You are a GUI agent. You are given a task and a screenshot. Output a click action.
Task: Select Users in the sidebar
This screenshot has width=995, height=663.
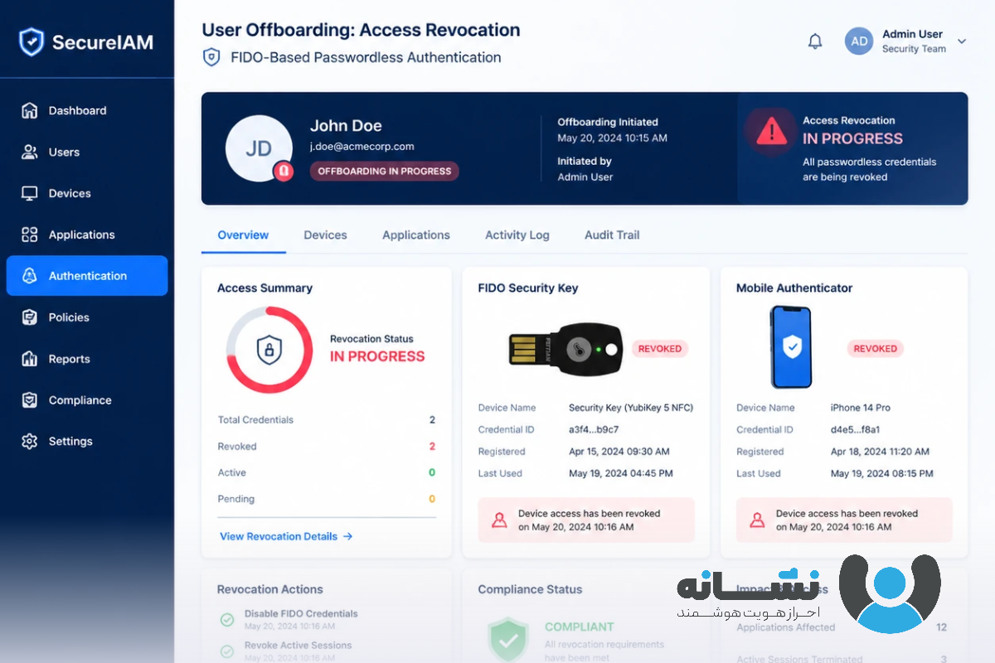pyautogui.click(x=87, y=152)
